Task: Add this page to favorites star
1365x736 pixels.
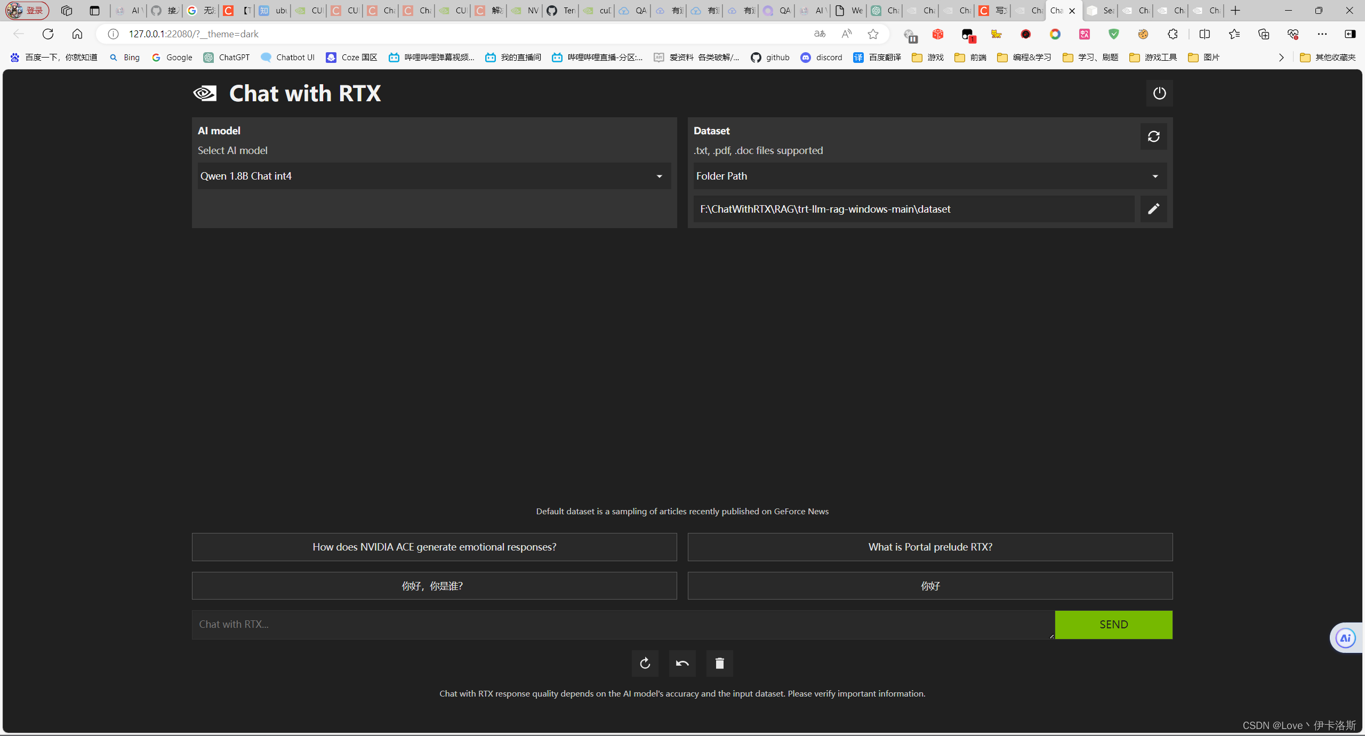Action: tap(873, 34)
